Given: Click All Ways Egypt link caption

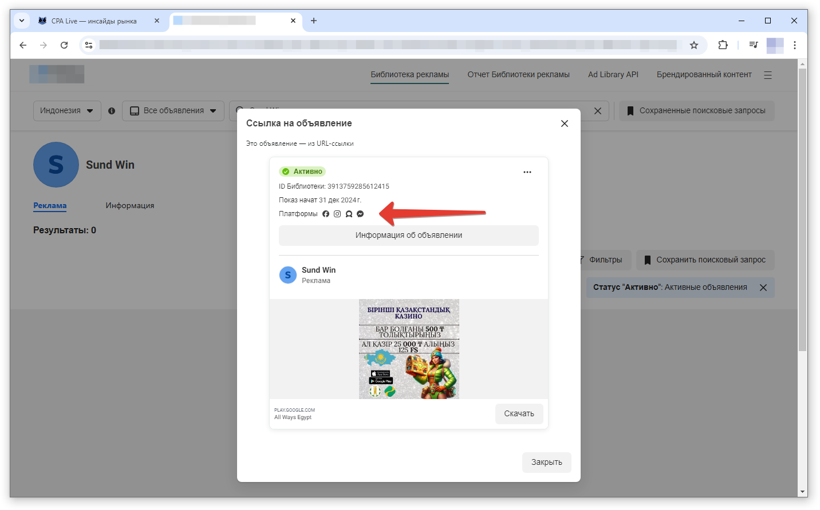Looking at the screenshot, I should point(293,417).
